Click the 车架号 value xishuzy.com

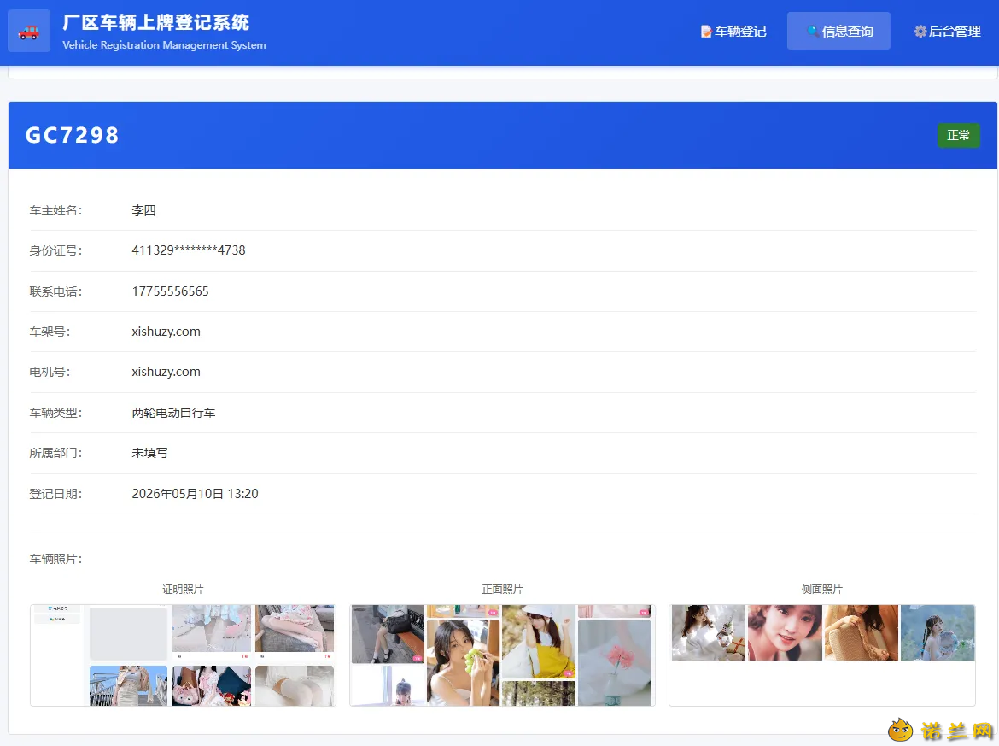(x=166, y=332)
